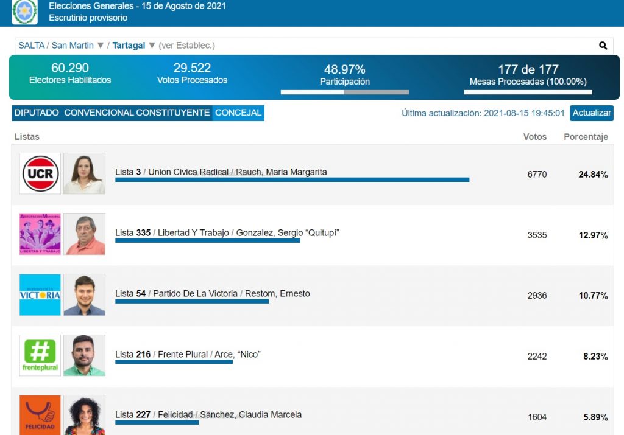The image size is (624, 435).
Task: Click the Participación progress bar
Action: tap(344, 92)
